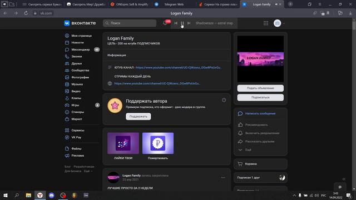Open notifications bell icon
Screen dimensions: 356x200
[x=165, y=23]
